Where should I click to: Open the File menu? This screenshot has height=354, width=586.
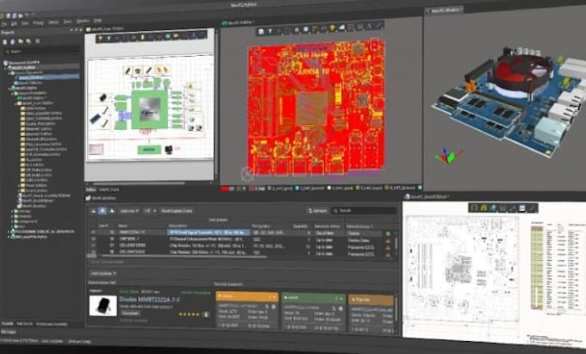click(4, 23)
